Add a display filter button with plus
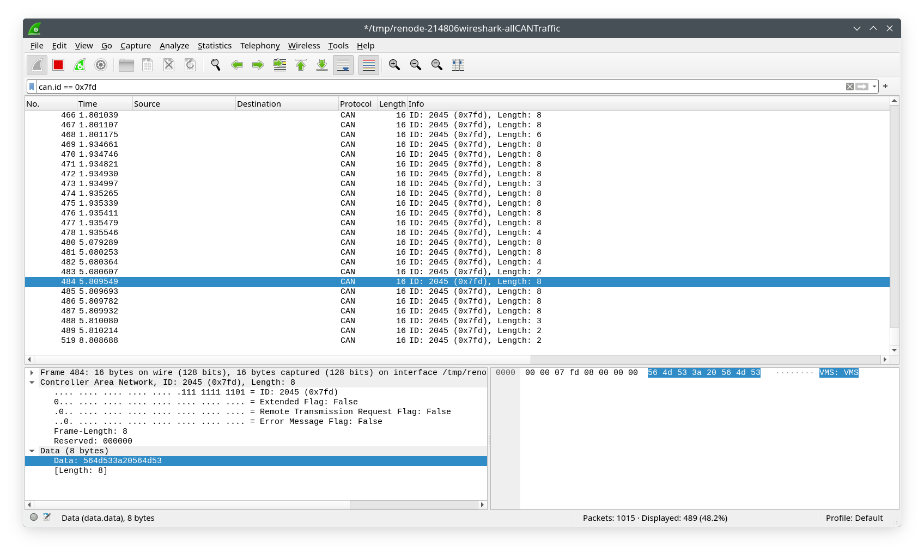This screenshot has width=924, height=554. [x=885, y=86]
